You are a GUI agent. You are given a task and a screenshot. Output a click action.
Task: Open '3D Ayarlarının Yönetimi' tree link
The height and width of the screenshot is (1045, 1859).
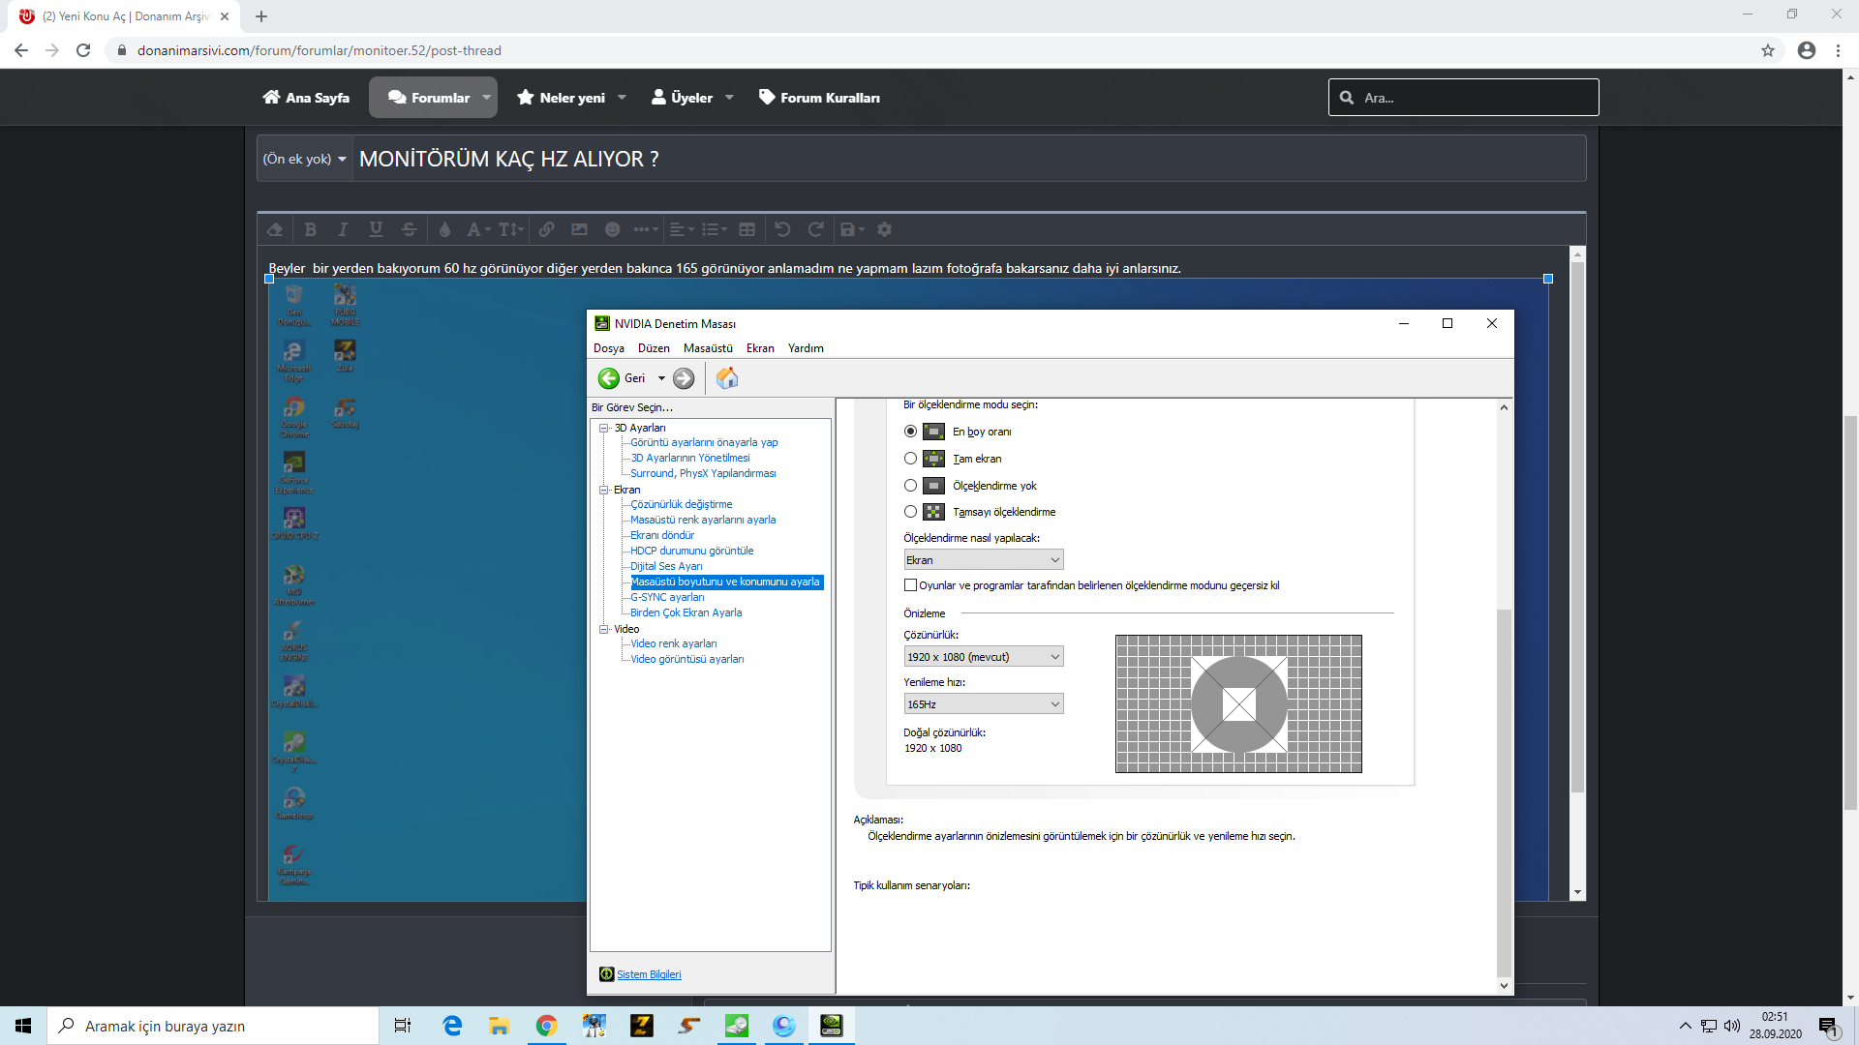tap(690, 458)
